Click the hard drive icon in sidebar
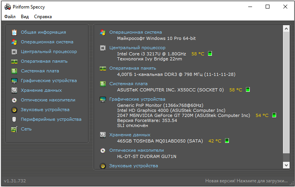 [x=14, y=90]
